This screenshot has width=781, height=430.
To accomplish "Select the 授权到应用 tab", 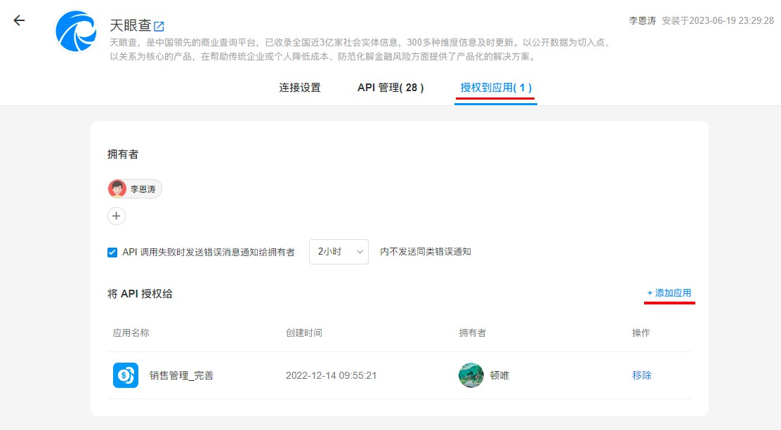I will [496, 88].
